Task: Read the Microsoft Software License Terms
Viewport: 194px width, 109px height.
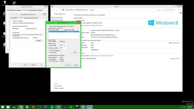Action: point(102,56)
